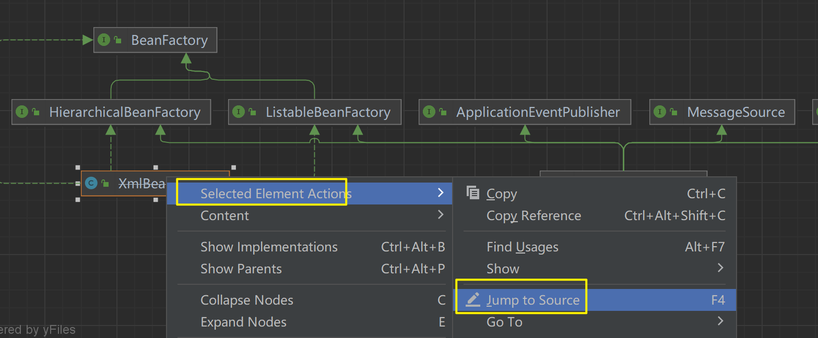818x338 pixels.
Task: Select the ListableBeanFactory diagram node
Action: 328,112
